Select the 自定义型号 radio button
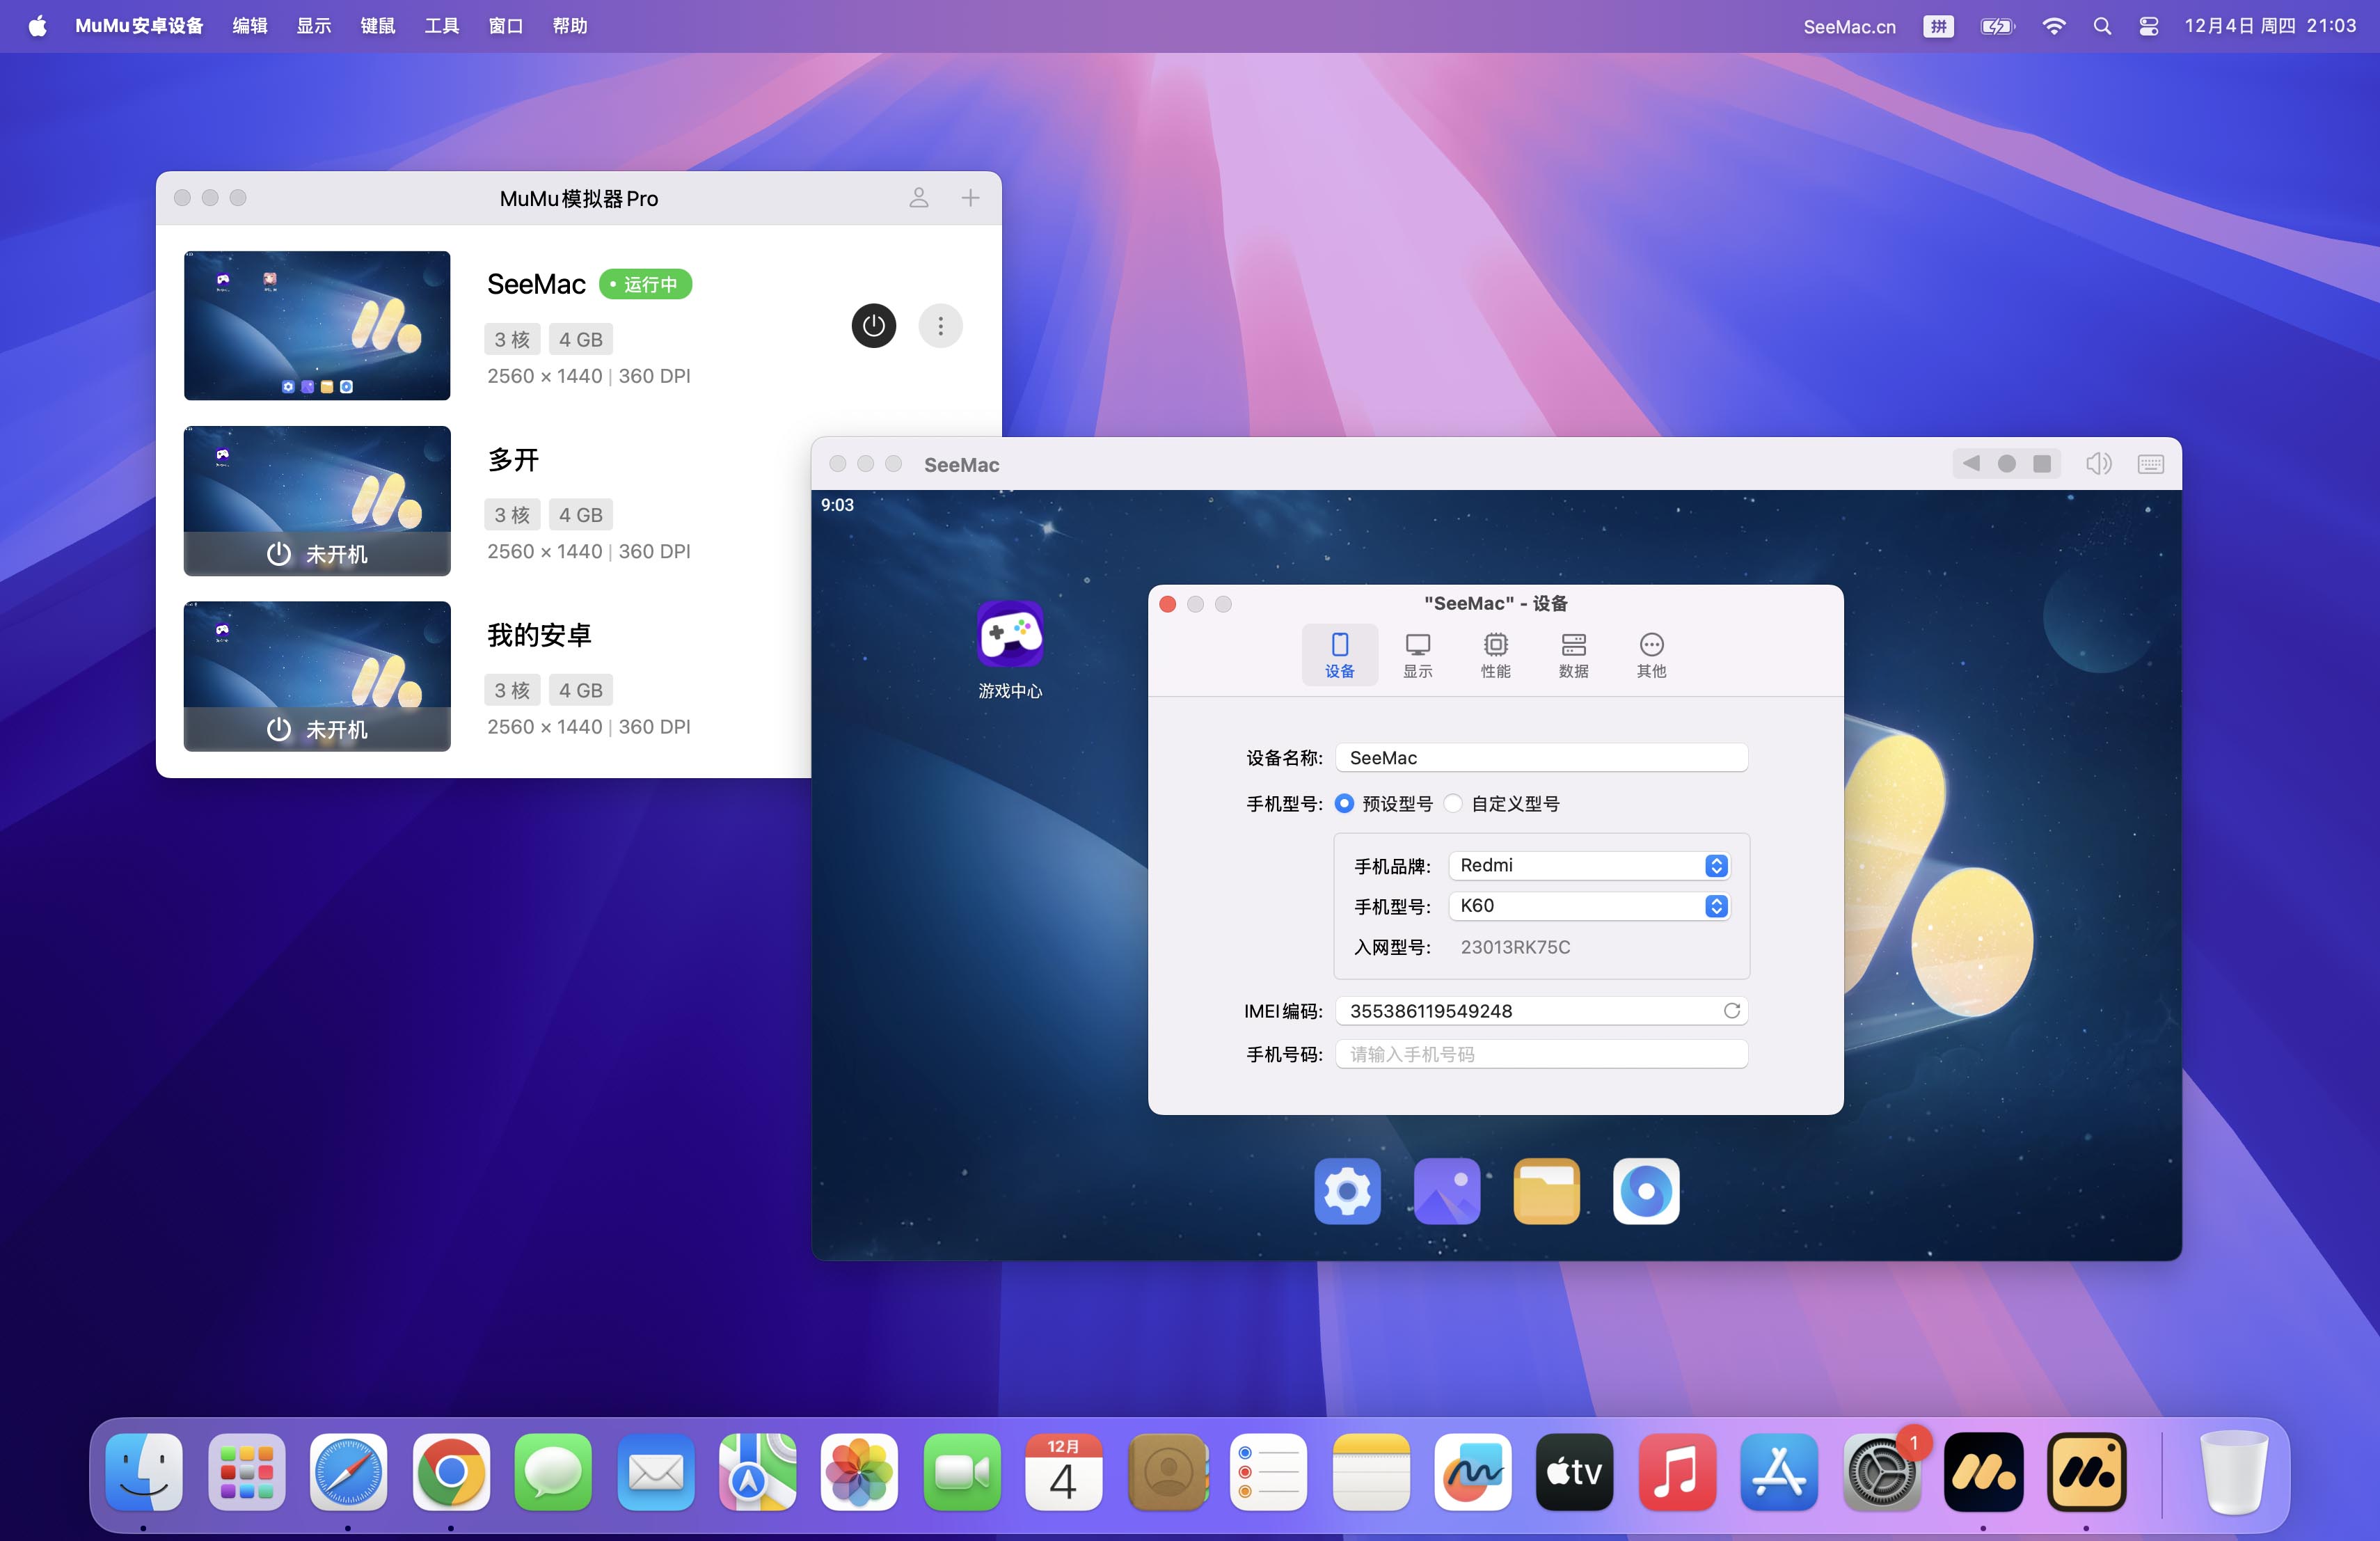2380x1541 pixels. pyautogui.click(x=1453, y=804)
